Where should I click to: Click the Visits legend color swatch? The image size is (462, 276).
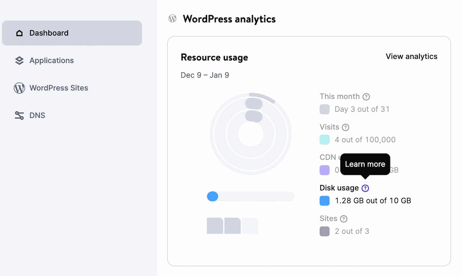(x=325, y=140)
